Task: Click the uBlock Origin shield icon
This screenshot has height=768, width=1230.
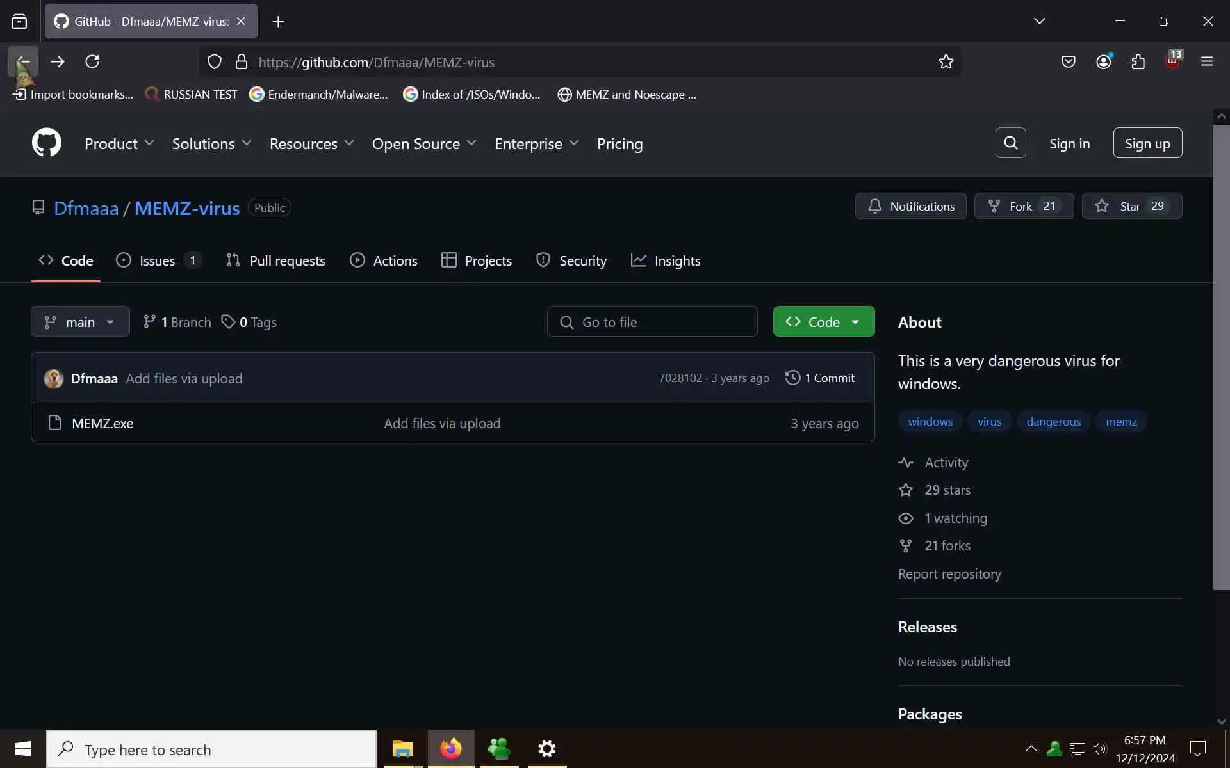Action: click(1172, 61)
